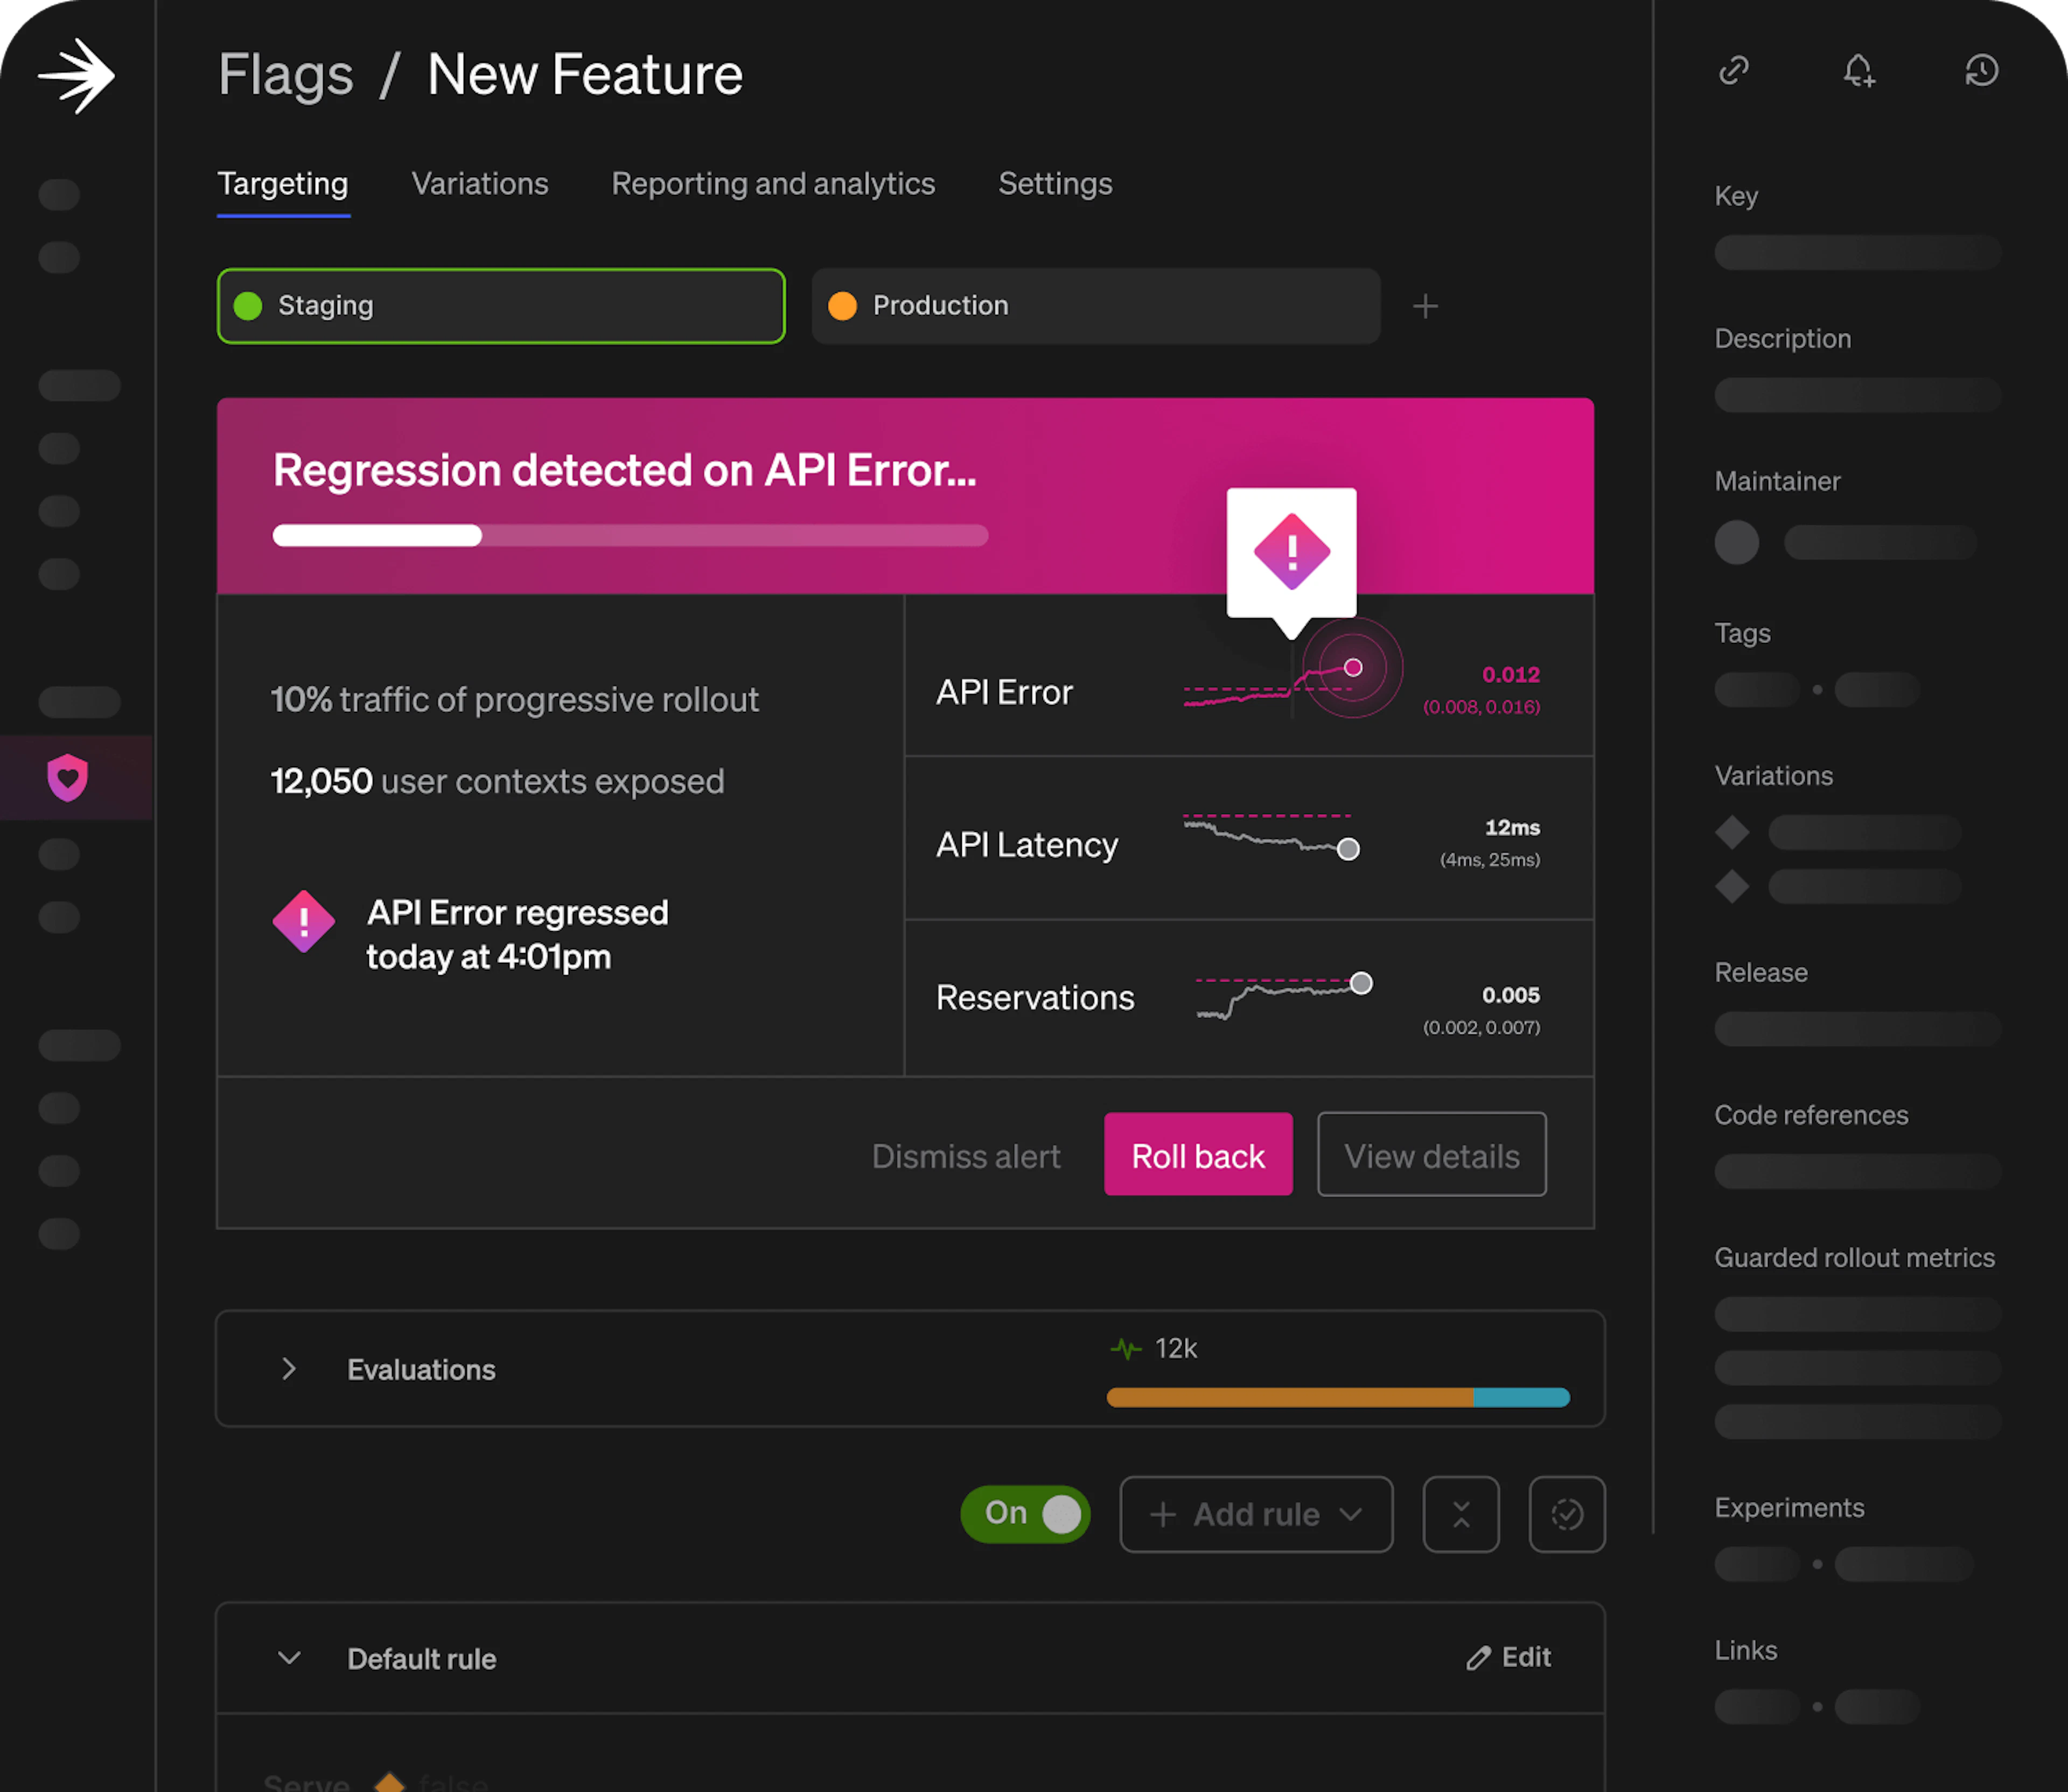Click the pencil Edit icon on Default rule
Viewport: 2068px width, 1792px height.
point(1479,1658)
